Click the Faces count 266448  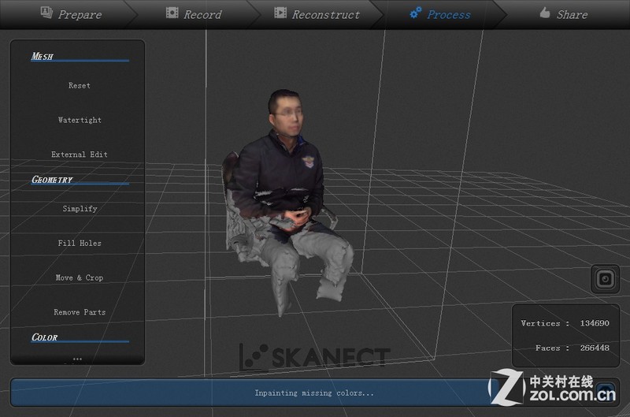(x=595, y=348)
